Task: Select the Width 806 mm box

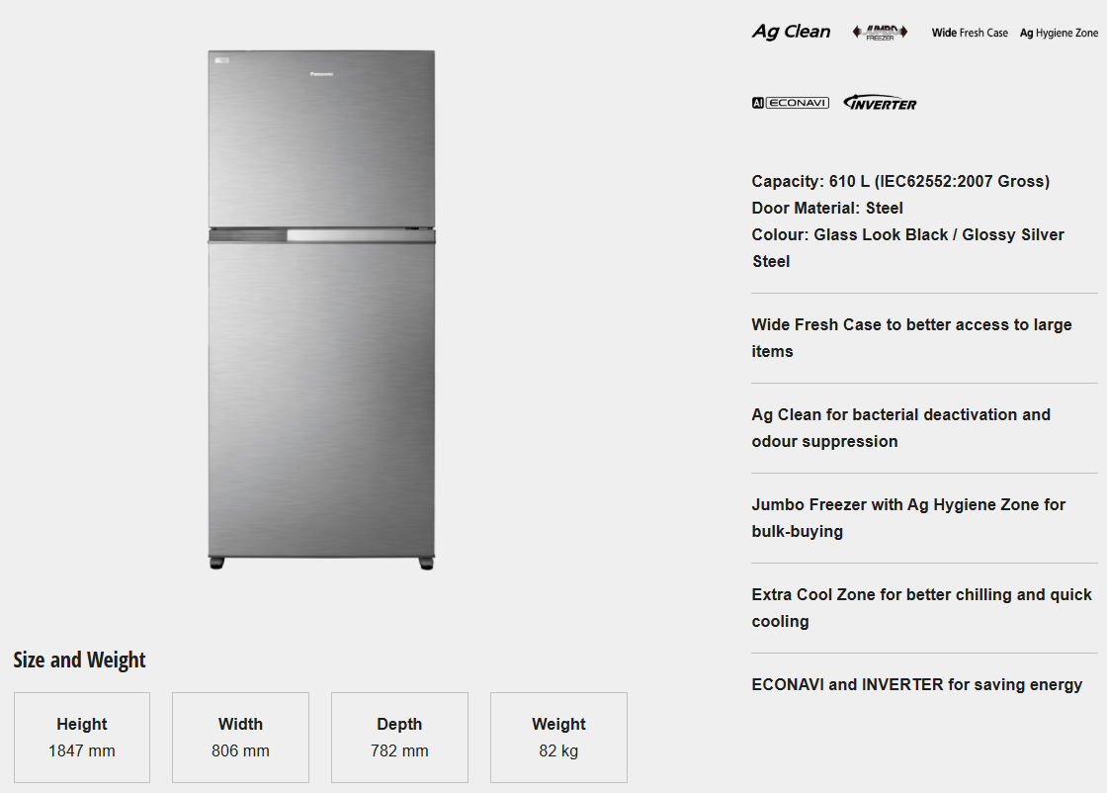Action: [240, 738]
